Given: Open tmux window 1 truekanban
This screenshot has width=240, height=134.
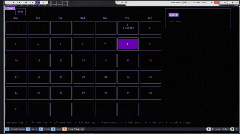Looking at the screenshot, I should (15, 129).
